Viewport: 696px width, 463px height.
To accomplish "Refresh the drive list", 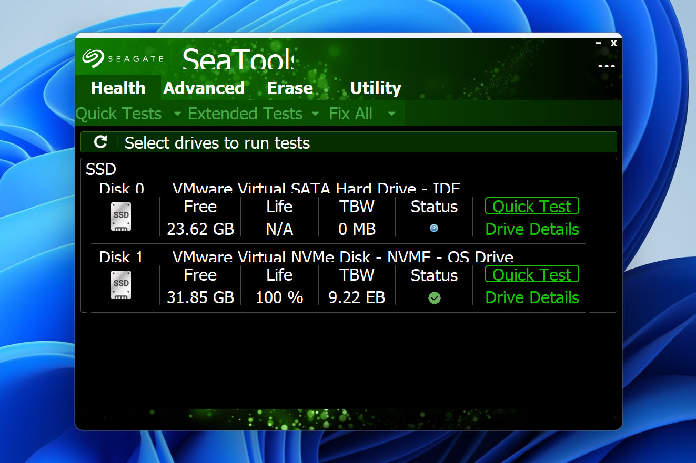I will coord(100,142).
